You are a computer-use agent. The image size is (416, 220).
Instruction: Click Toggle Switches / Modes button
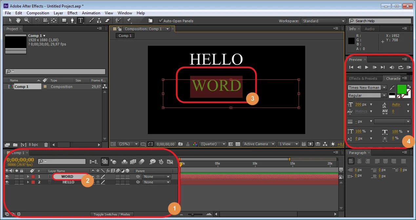[112, 214]
